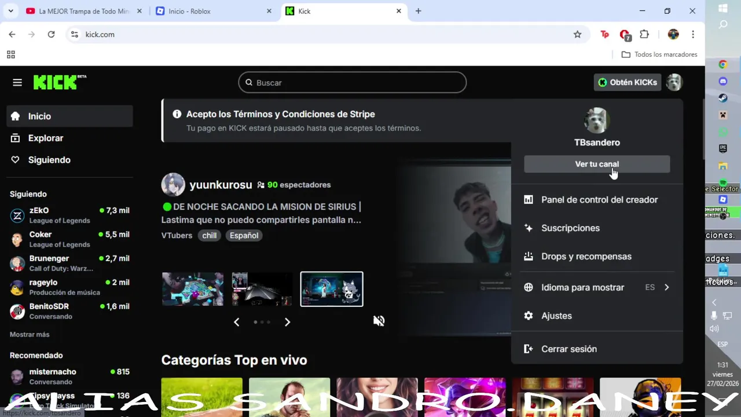Viewport: 741px width, 417px height.
Task: Select Inicio in the sidebar
Action: point(69,116)
